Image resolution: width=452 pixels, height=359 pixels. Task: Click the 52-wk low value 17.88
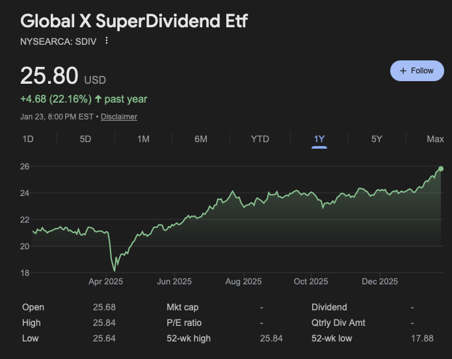click(422, 338)
